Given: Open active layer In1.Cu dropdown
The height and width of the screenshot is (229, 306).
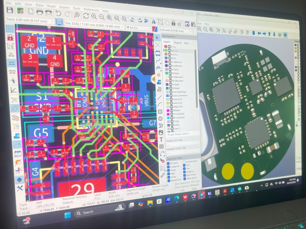Looking at the screenshot, I should pyautogui.click(x=138, y=28).
